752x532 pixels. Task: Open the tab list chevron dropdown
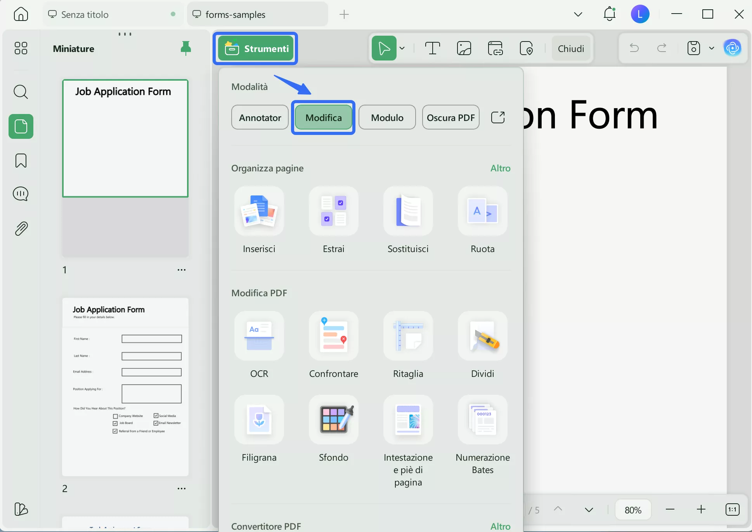(578, 14)
